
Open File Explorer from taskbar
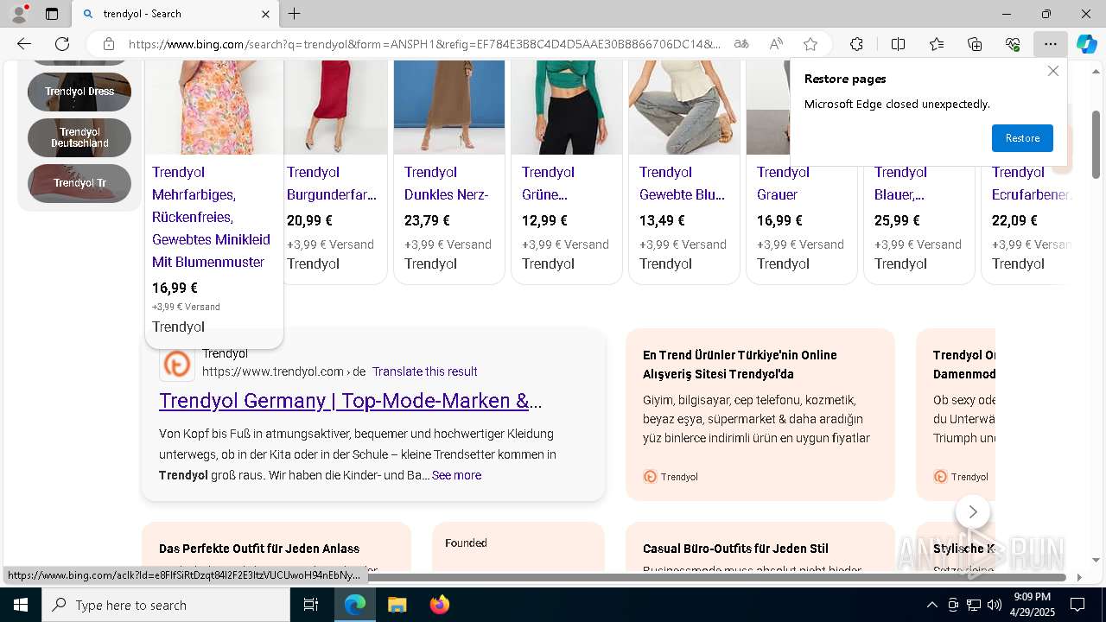click(397, 605)
